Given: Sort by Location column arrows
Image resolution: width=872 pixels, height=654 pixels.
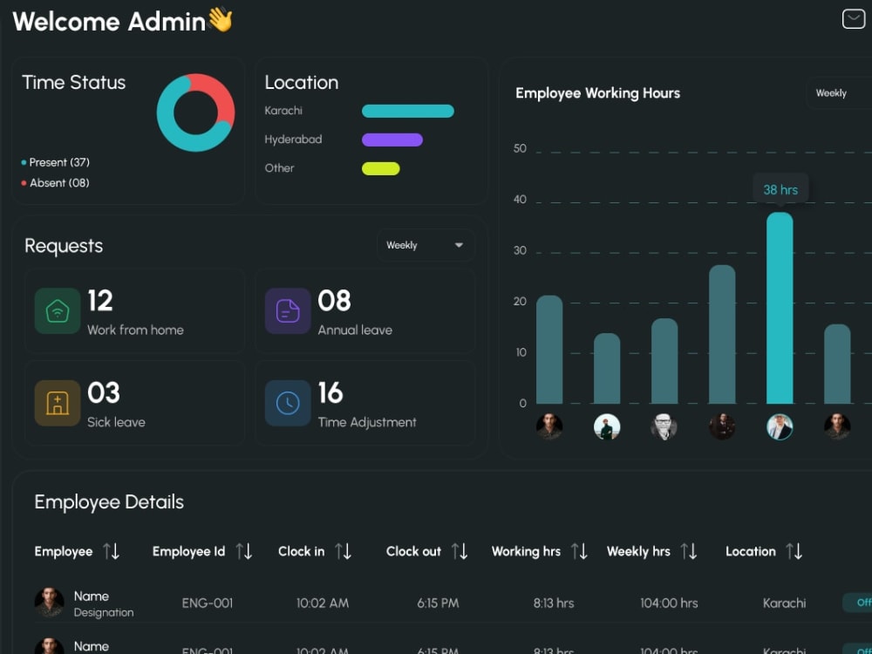Looking at the screenshot, I should [x=794, y=551].
